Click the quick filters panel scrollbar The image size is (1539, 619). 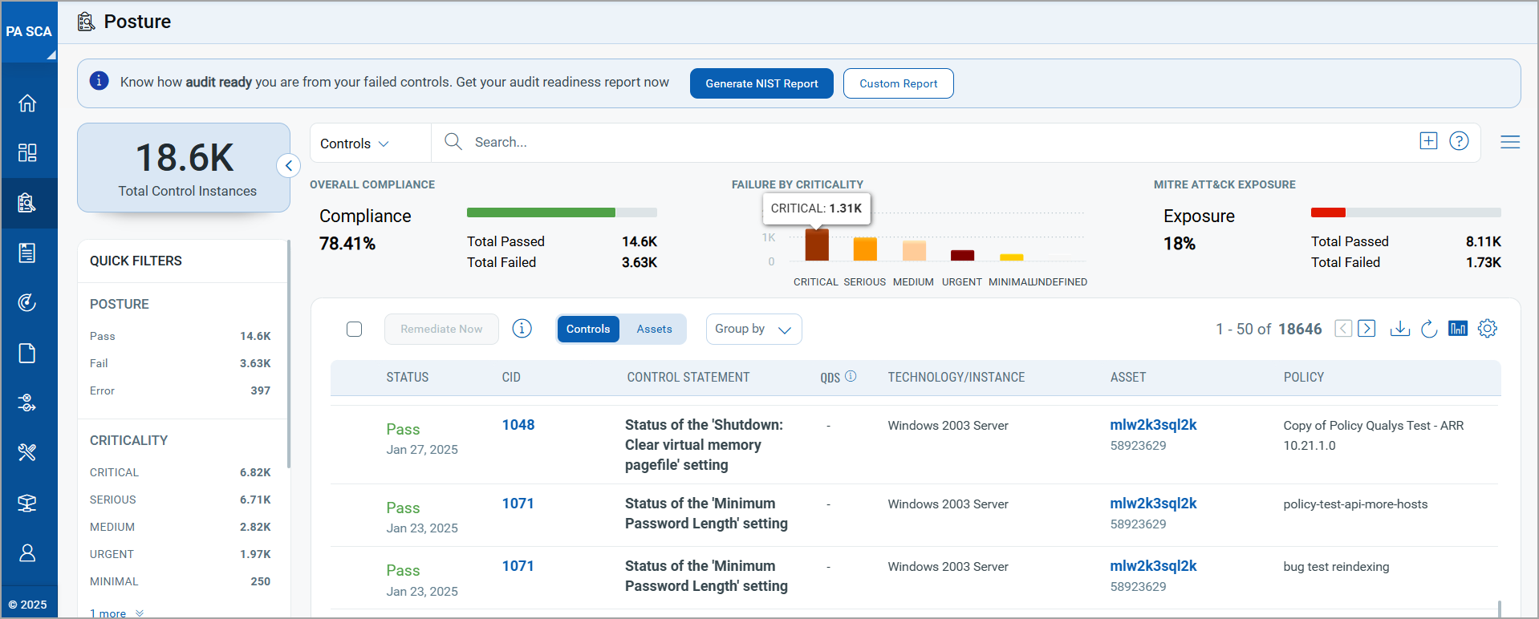click(288, 353)
